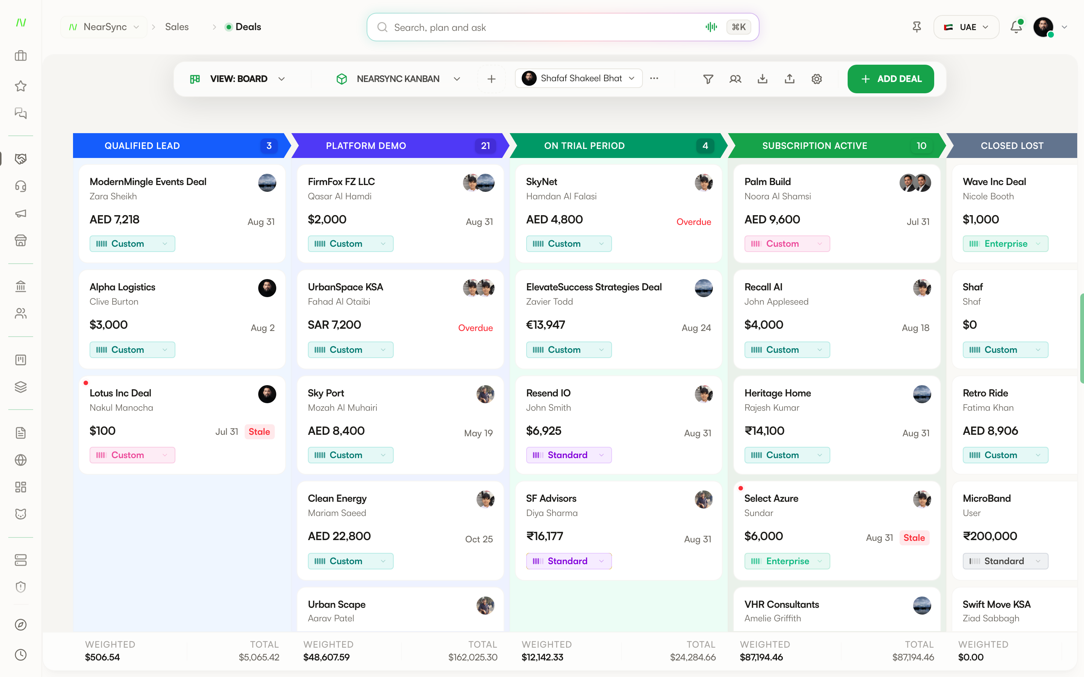Image resolution: width=1084 pixels, height=677 pixels.
Task: Click owner avatar on Alpha Logistics card
Action: [x=267, y=288]
